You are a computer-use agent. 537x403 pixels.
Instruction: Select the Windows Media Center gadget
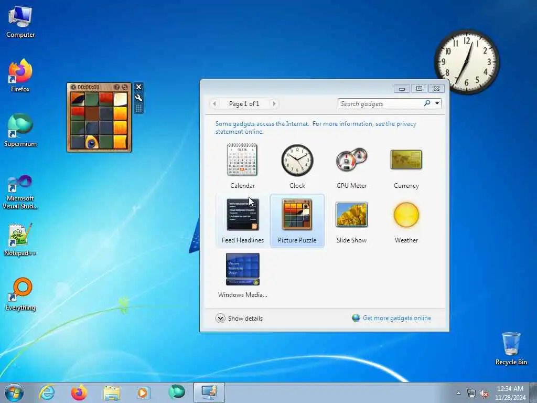click(242, 275)
